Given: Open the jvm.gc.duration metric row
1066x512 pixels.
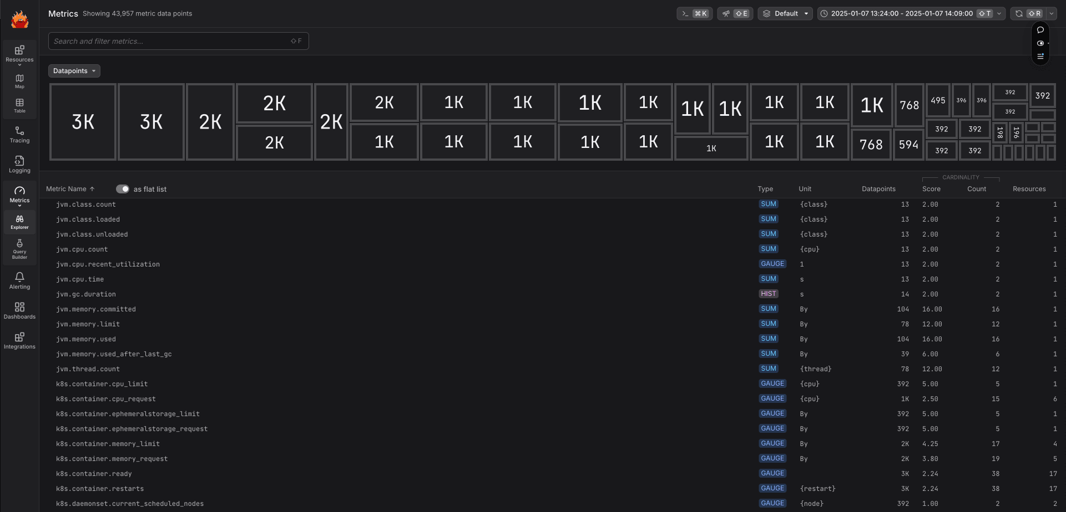Looking at the screenshot, I should point(552,294).
